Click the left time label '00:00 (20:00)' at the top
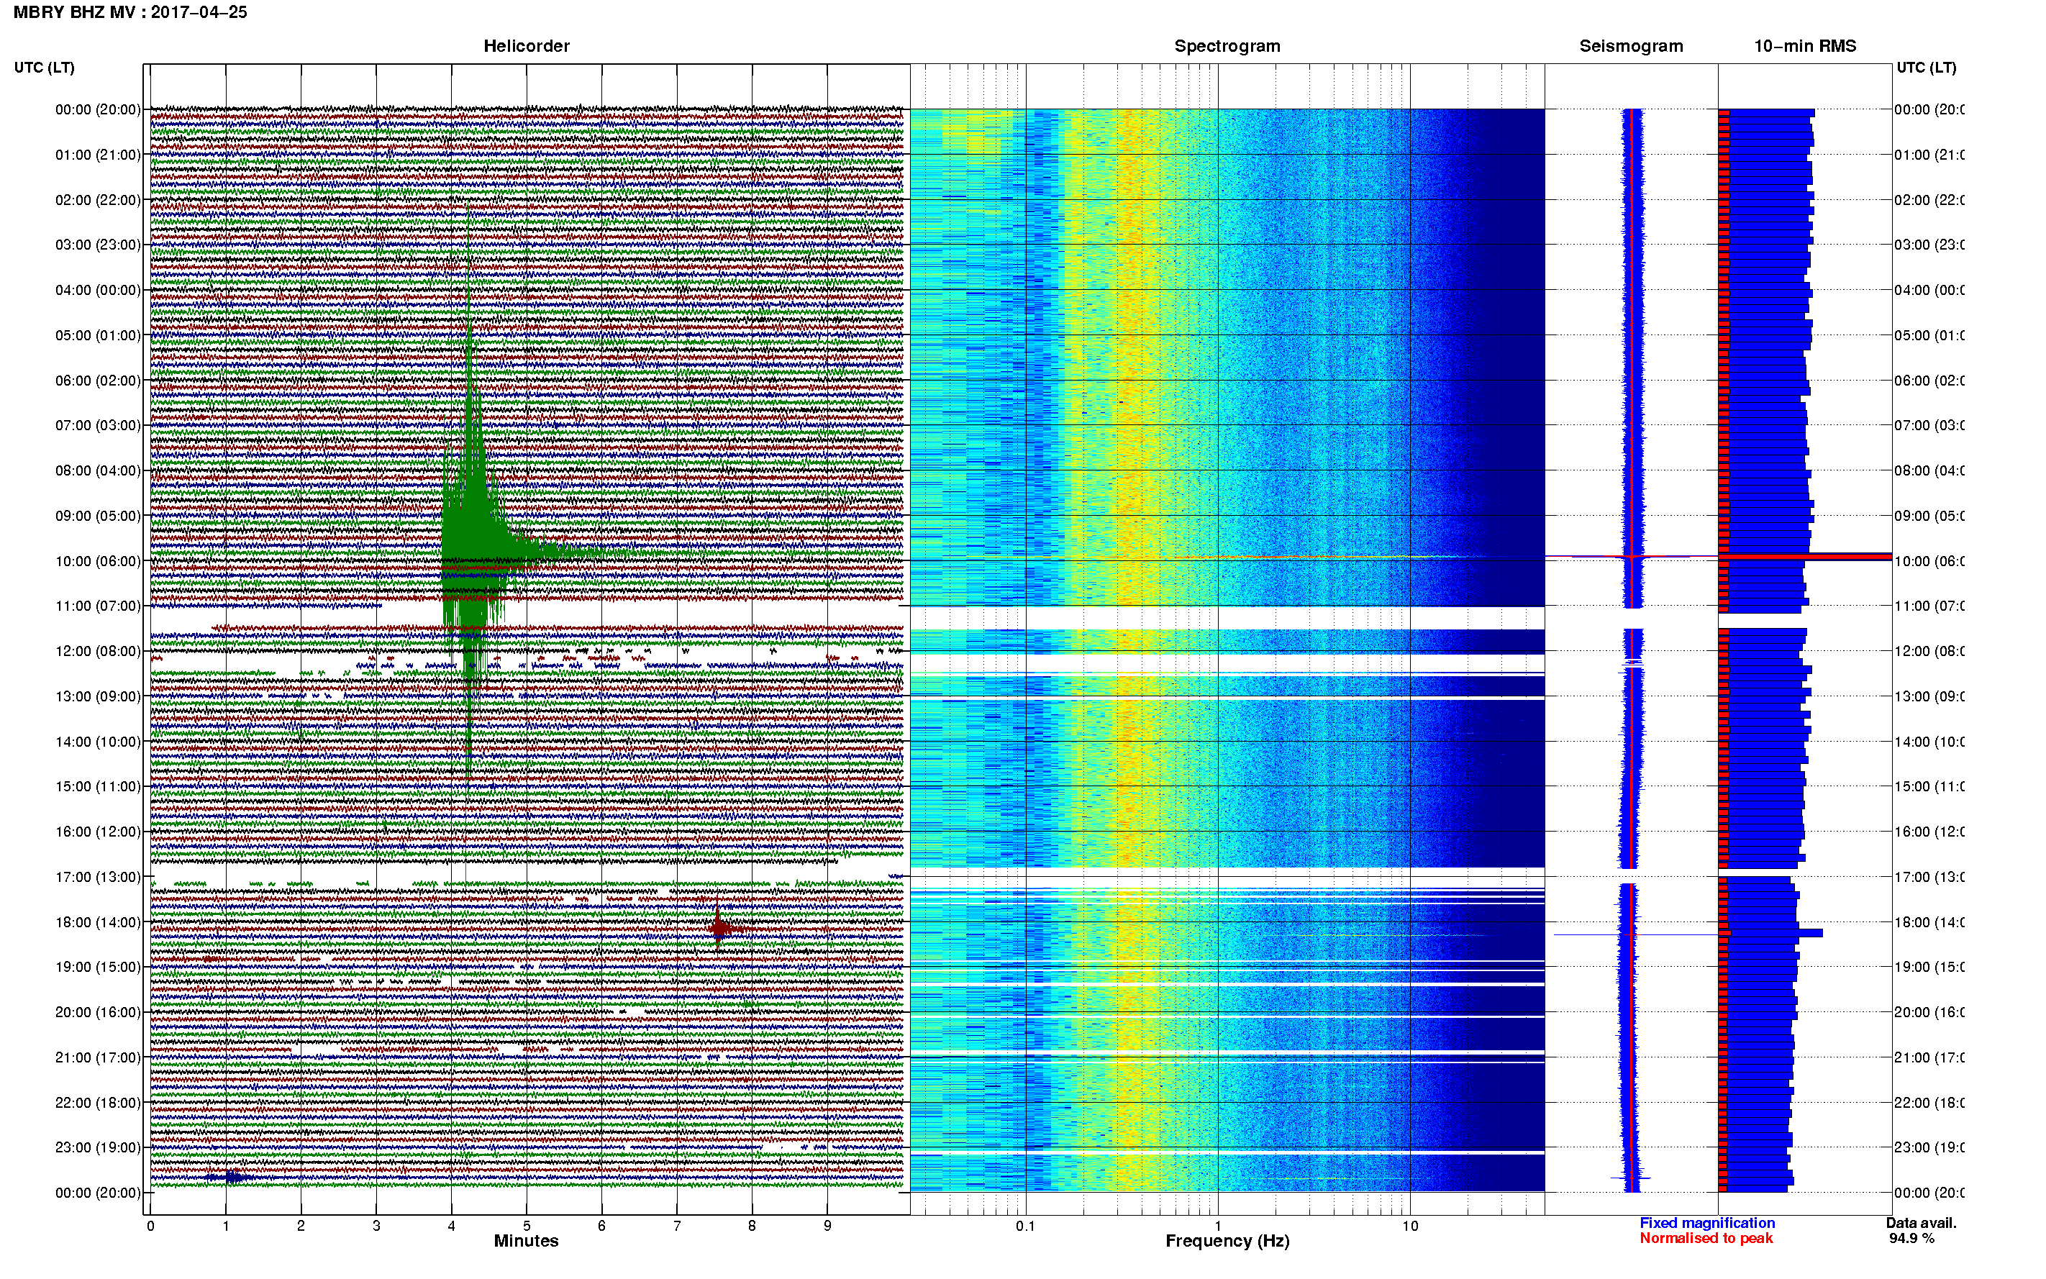 coord(98,109)
